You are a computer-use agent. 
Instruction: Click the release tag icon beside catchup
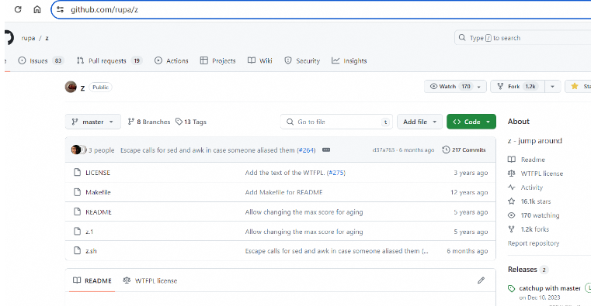(x=511, y=288)
